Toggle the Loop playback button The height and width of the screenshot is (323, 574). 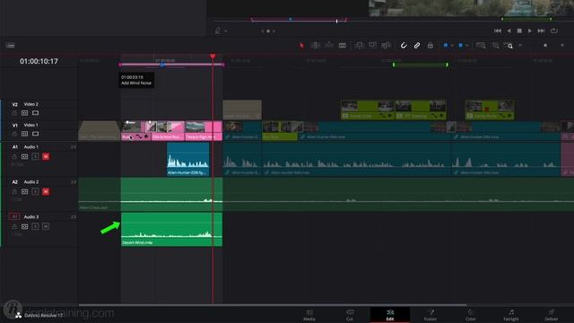554,31
